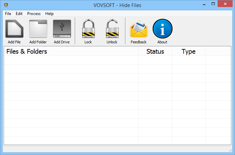Sort by Files & Folders column header
Screen dimensions: 235x155
(71, 51)
